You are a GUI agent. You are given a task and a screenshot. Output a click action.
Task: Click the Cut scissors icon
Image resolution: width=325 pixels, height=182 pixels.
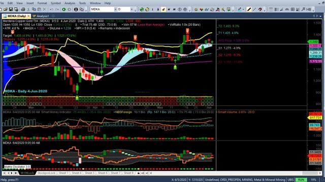coord(28,9)
